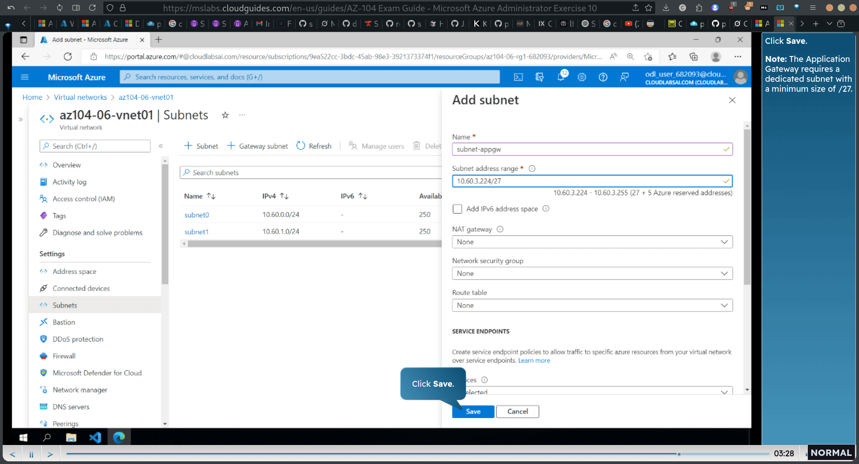The image size is (859, 464).
Task: Open Firewall settings
Action: pyautogui.click(x=64, y=356)
